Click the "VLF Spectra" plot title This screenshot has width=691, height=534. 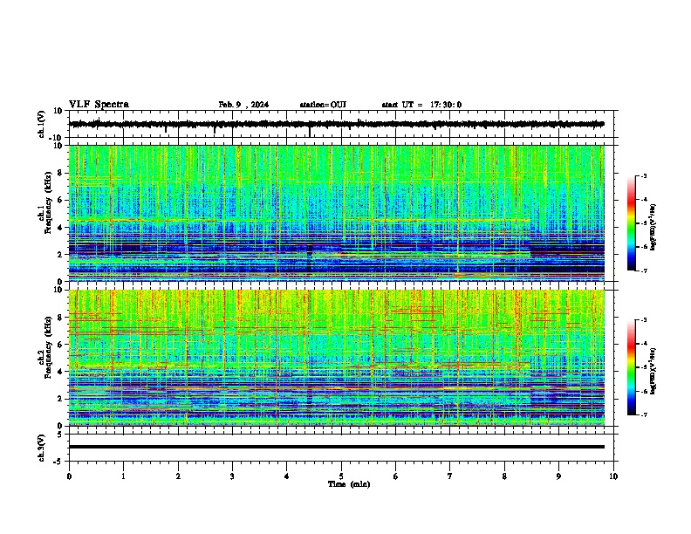point(99,105)
